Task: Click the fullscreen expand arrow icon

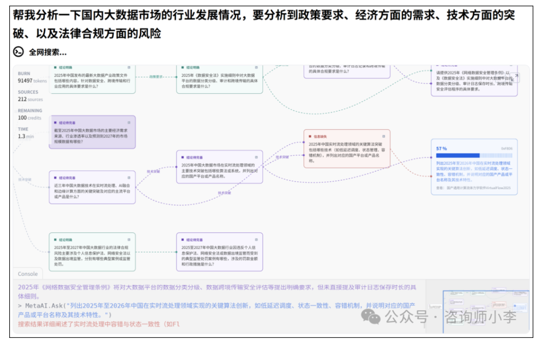Action: pos(516,76)
